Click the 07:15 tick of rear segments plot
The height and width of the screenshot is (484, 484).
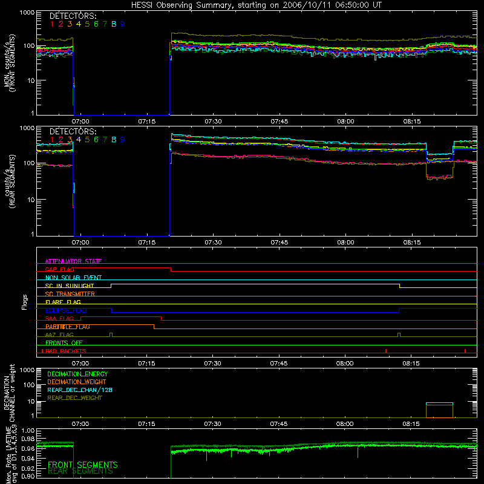coord(146,243)
